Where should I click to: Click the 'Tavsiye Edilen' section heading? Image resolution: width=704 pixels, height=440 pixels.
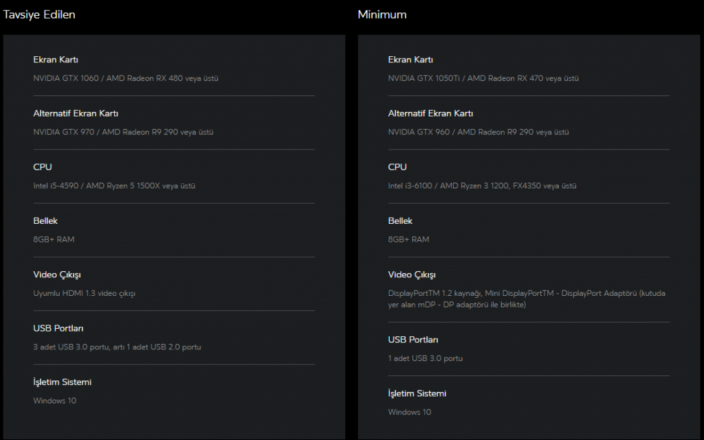39,14
